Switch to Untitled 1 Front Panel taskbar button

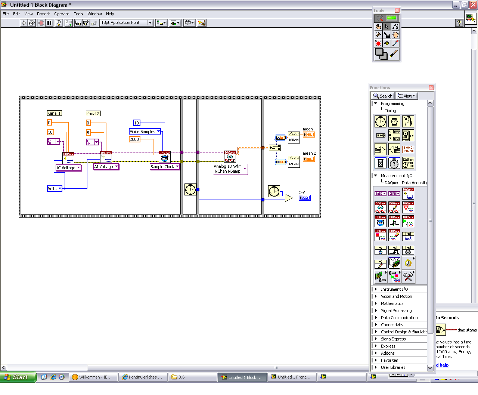[x=292, y=377]
